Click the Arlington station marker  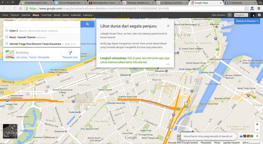coord(130,75)
